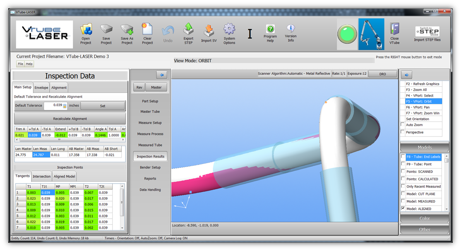Select the measuring arm icon
This screenshot has width=461, height=251.
click(371, 34)
